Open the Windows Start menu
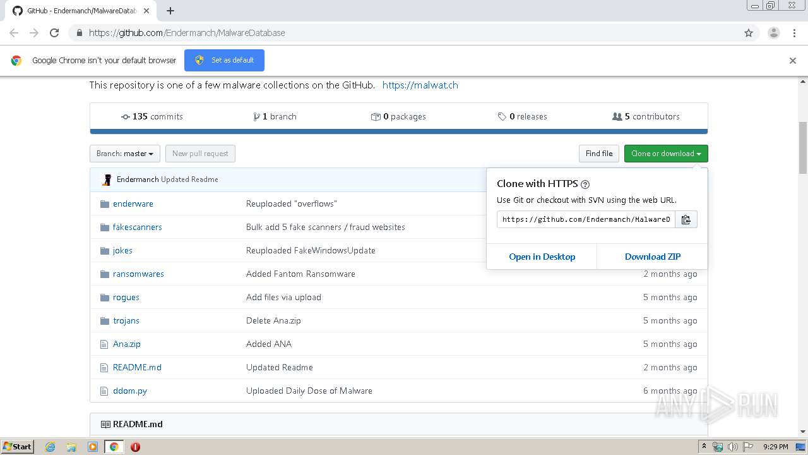The width and height of the screenshot is (808, 455). pyautogui.click(x=18, y=447)
